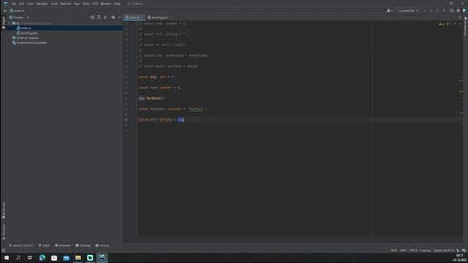Viewport: 468px width, 263px height.
Task: Open the Code menu
Action: click(x=54, y=4)
